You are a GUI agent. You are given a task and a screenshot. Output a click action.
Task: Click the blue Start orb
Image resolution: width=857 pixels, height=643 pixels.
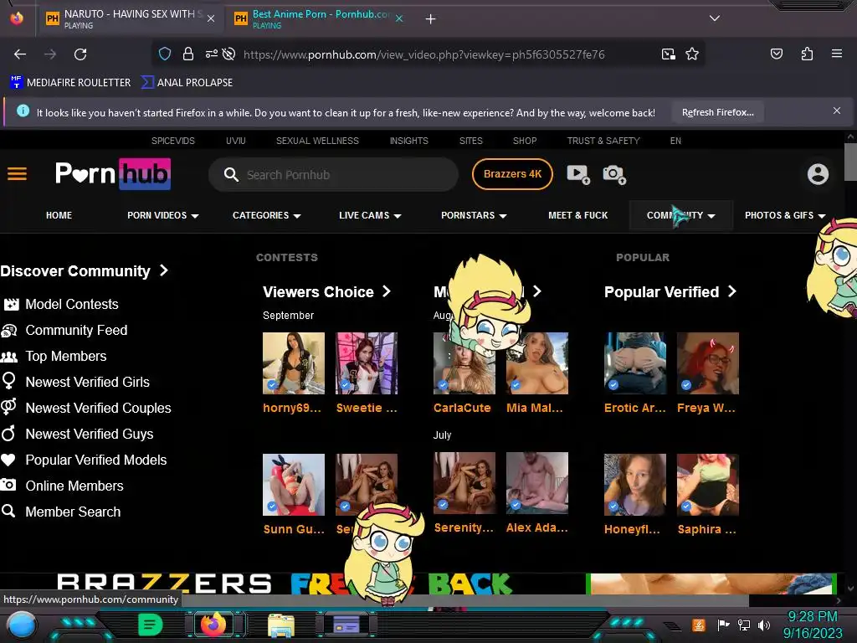click(x=22, y=625)
